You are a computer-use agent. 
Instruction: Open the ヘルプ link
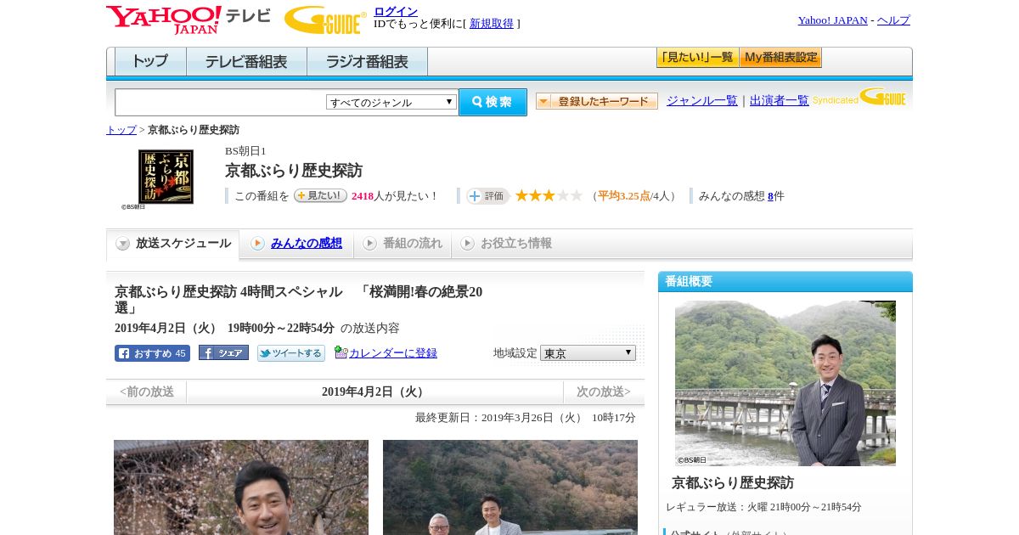point(893,20)
